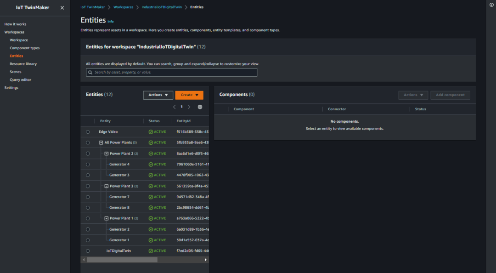496x273 pixels.
Task: Select the Generator 1 radio button
Action: click(x=88, y=240)
